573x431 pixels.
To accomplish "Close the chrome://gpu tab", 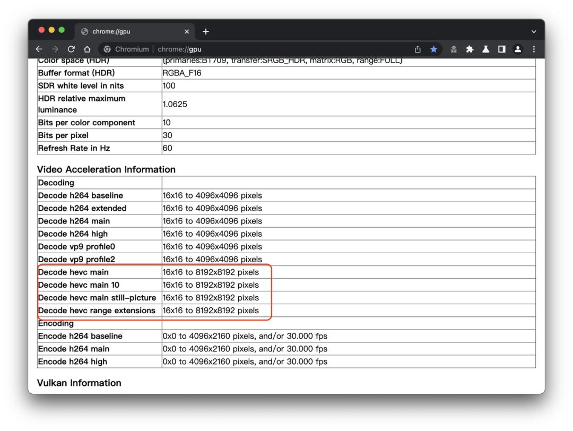I will click(186, 32).
